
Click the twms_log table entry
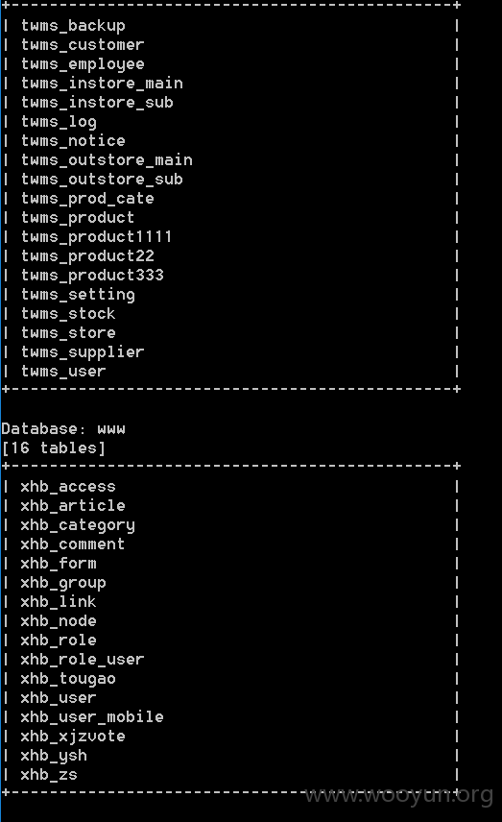click(59, 122)
